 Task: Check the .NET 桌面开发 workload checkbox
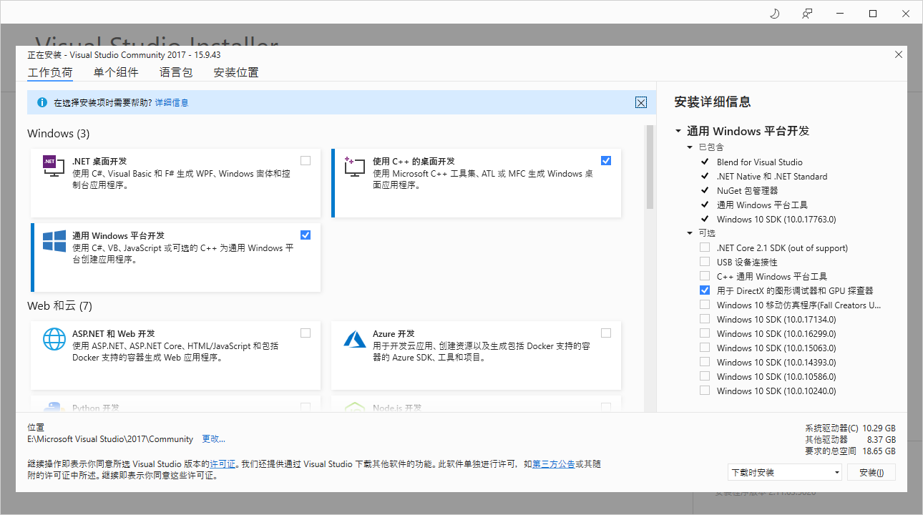click(x=306, y=160)
